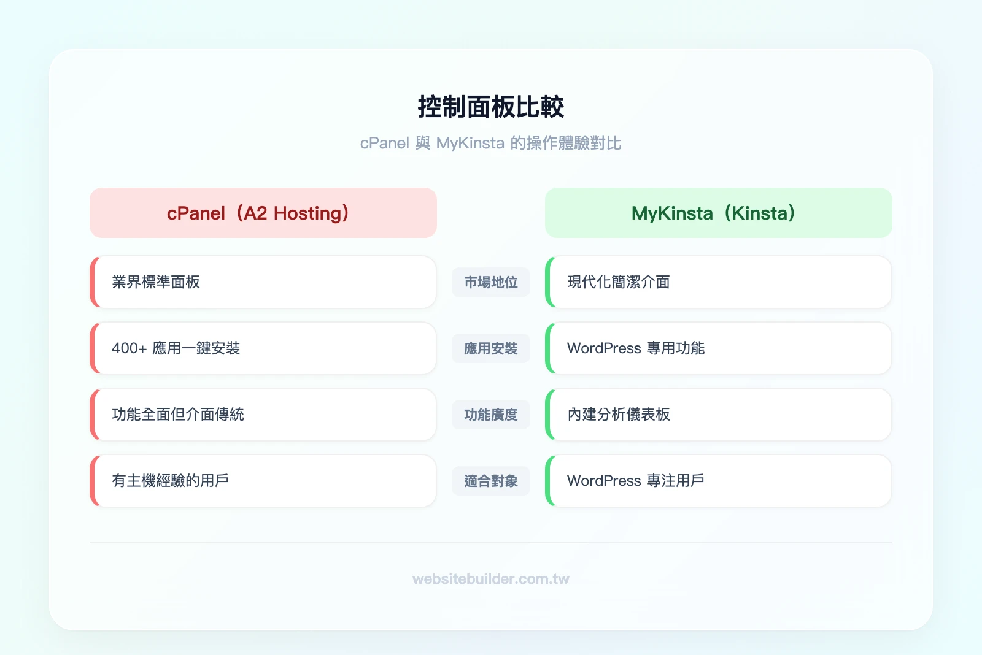Open the websitebuilder.com.tw link

click(x=491, y=579)
